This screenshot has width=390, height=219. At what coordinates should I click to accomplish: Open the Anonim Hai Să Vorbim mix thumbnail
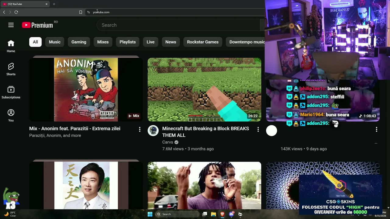point(86,89)
